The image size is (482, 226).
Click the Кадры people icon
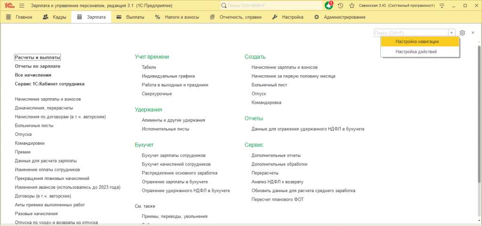tap(46, 17)
